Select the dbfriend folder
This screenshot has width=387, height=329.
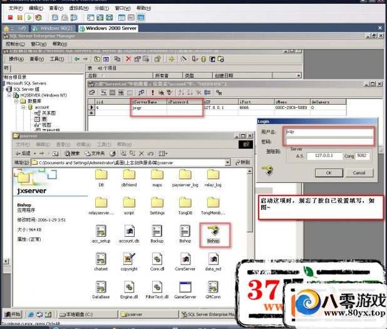[129, 178]
